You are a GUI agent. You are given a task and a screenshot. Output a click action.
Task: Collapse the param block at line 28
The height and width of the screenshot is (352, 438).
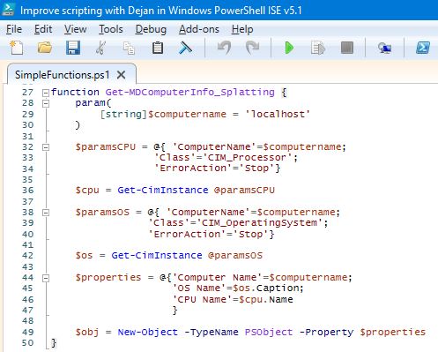[x=46, y=103]
